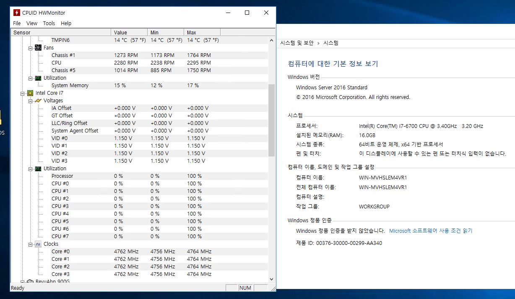Click the Fans category fan icon
Image resolution: width=515 pixels, height=299 pixels.
[x=38, y=48]
